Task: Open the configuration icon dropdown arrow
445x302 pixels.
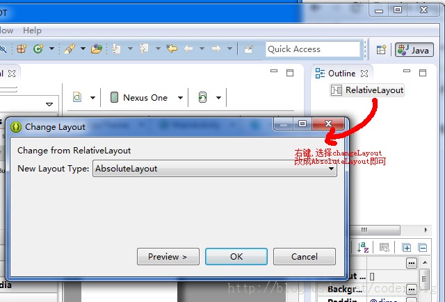Action: pos(92,98)
